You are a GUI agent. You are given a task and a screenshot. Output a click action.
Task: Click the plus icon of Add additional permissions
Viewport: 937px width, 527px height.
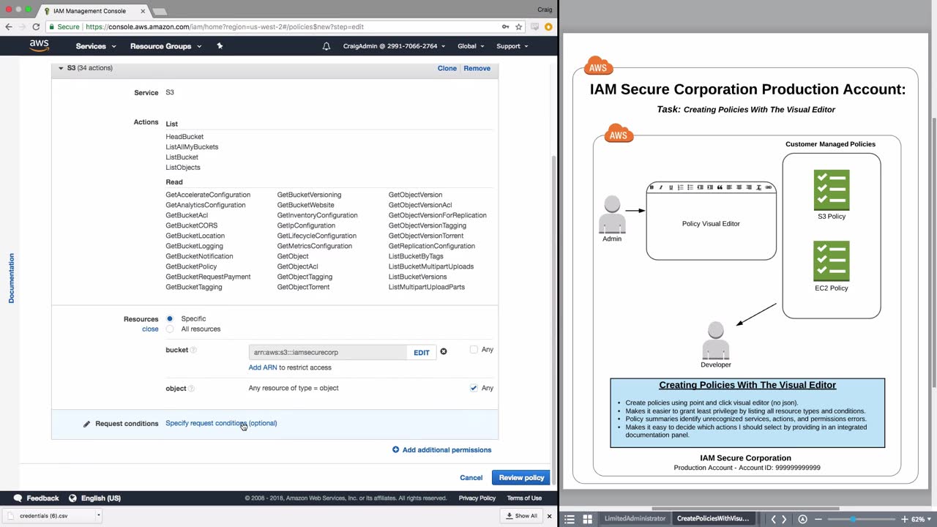pyautogui.click(x=396, y=449)
